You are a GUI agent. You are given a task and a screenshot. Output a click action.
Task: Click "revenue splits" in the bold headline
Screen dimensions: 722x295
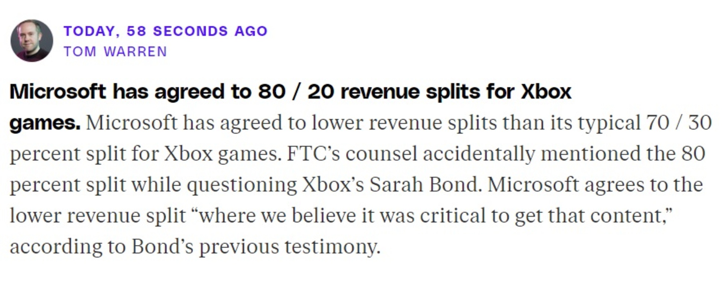(x=410, y=92)
